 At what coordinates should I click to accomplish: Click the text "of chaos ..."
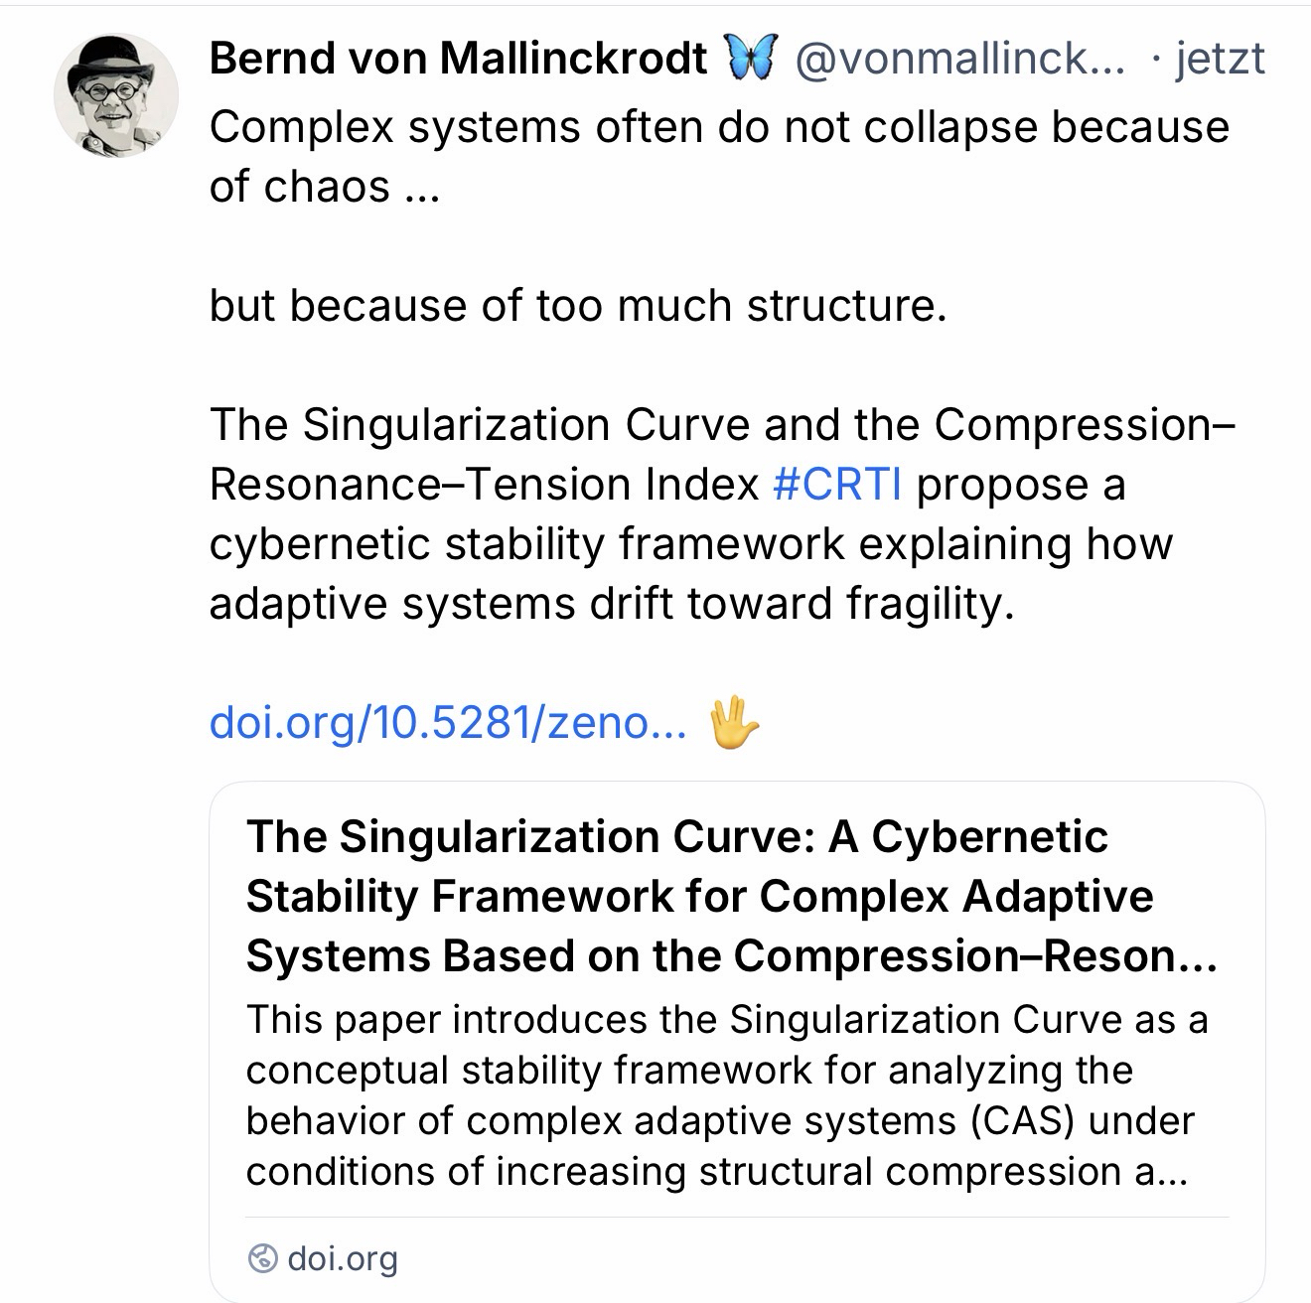(324, 187)
